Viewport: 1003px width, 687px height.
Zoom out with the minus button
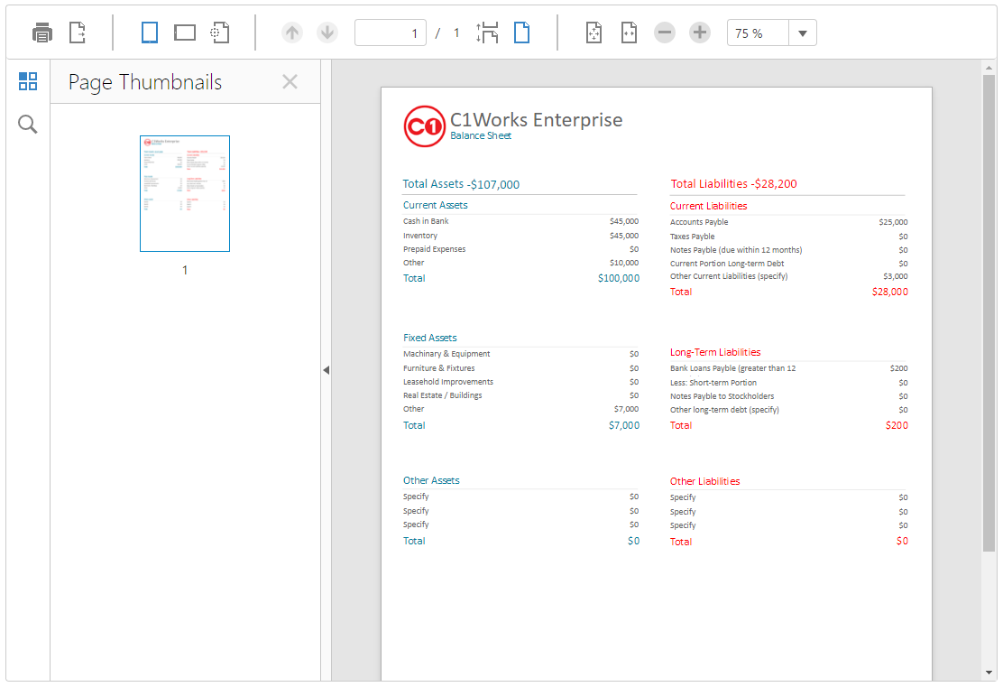point(665,32)
